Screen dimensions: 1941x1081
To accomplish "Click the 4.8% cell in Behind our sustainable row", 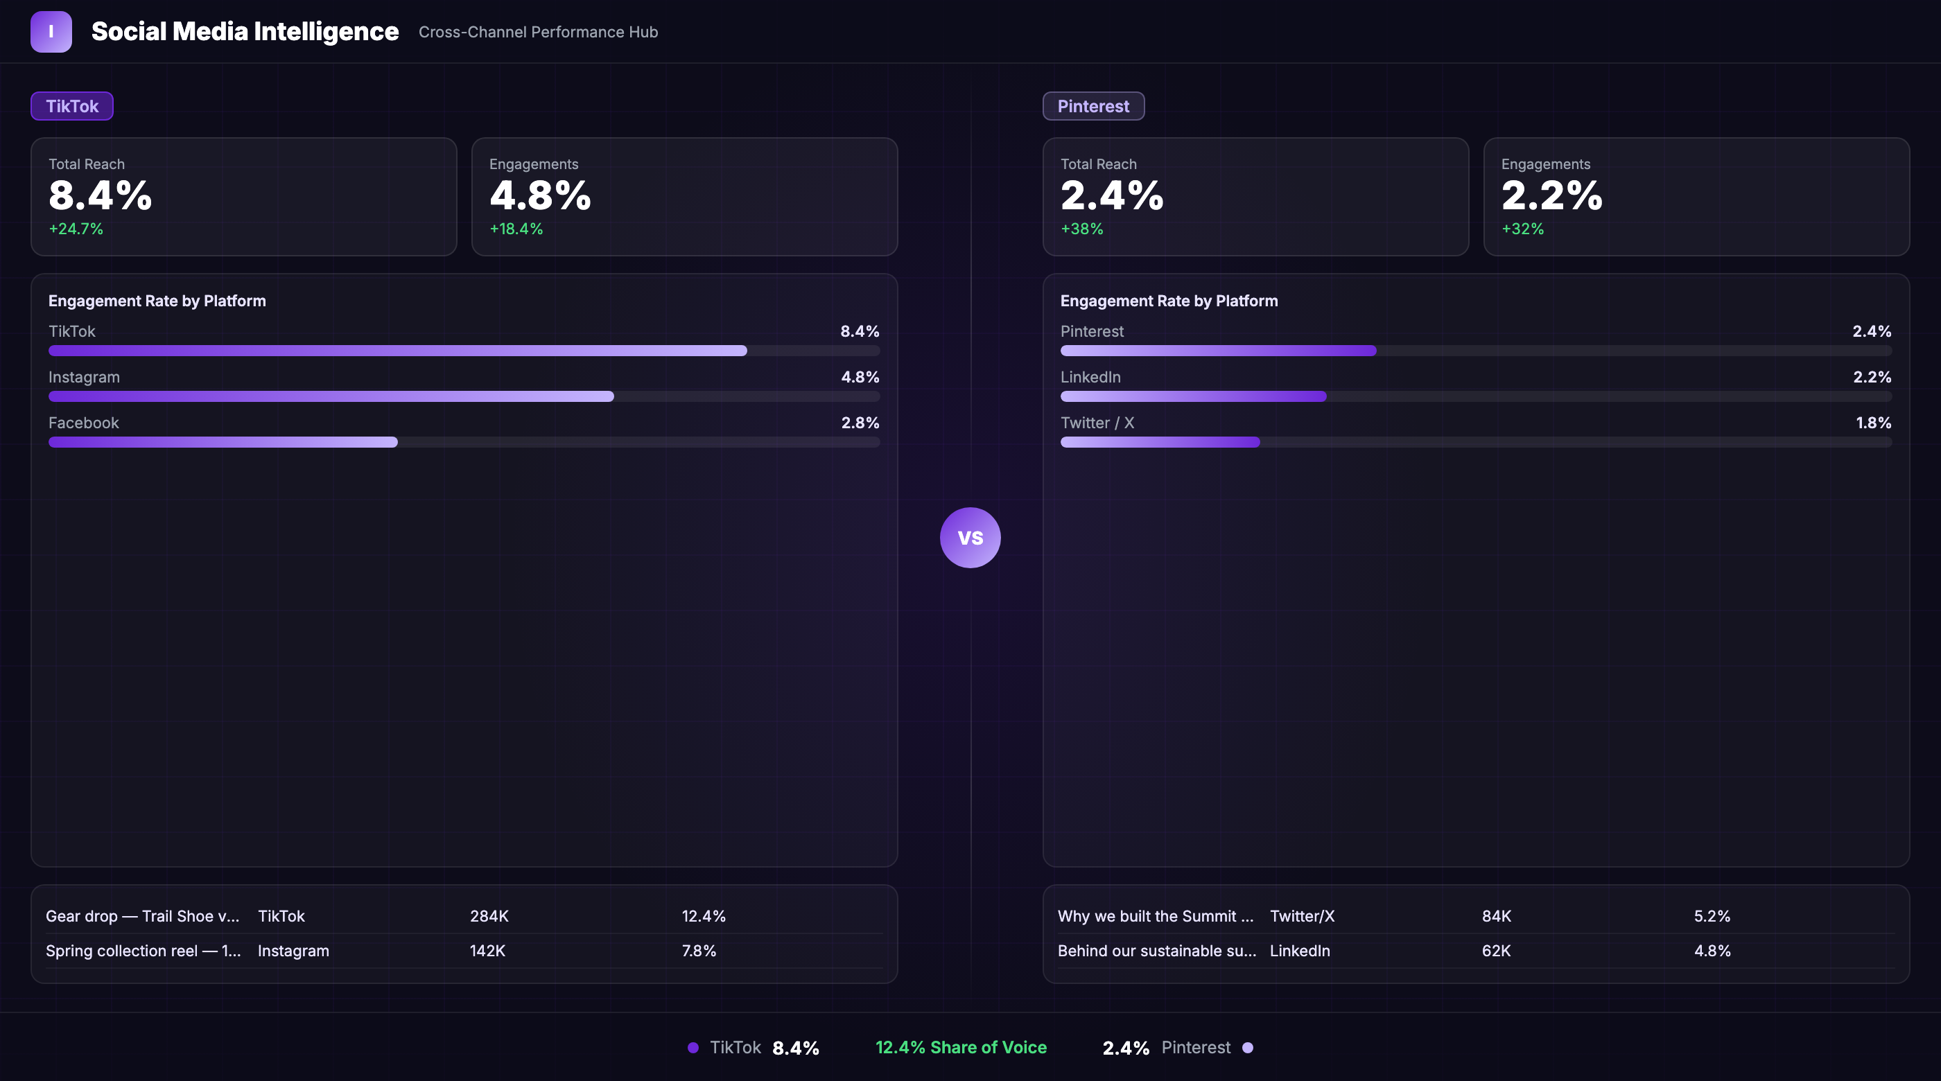I will [x=1712, y=951].
